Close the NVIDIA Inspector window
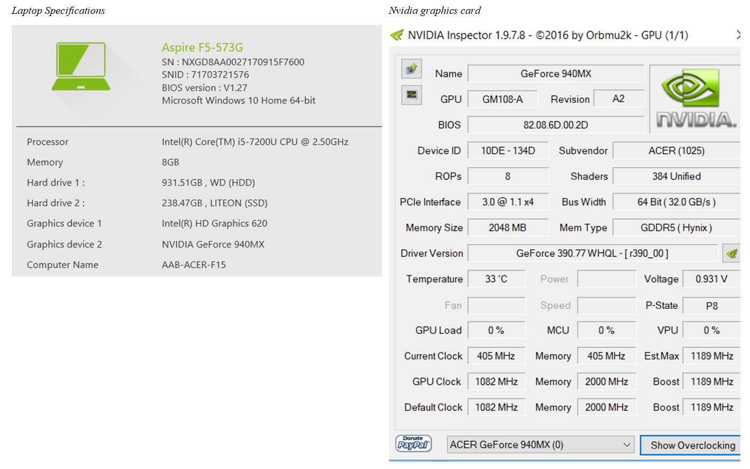The image size is (750, 469). (738, 35)
